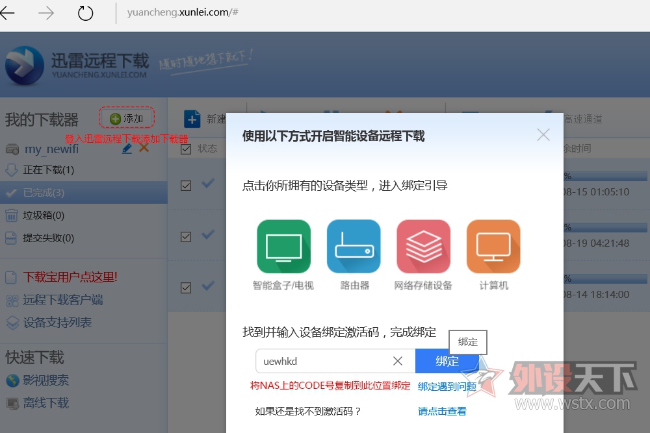
Task: Click the green 添加 add downloader button
Action: point(127,118)
